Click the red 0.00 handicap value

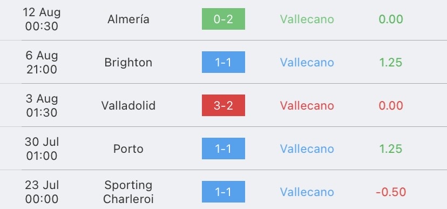(x=391, y=105)
